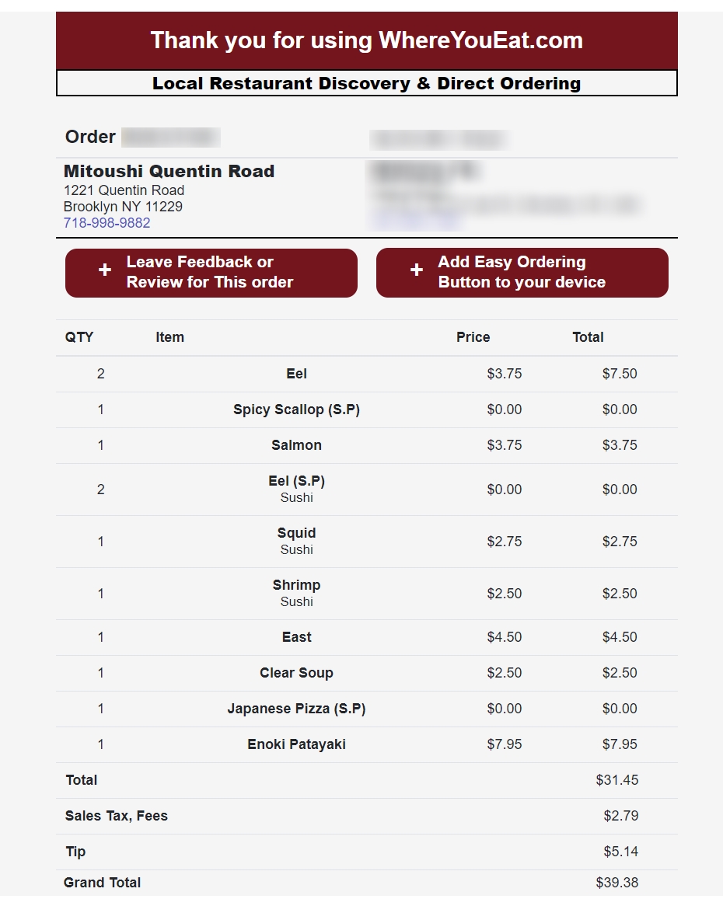Select the Spicy Scallop (S.P) item
The height and width of the screenshot is (899, 723).
(296, 409)
